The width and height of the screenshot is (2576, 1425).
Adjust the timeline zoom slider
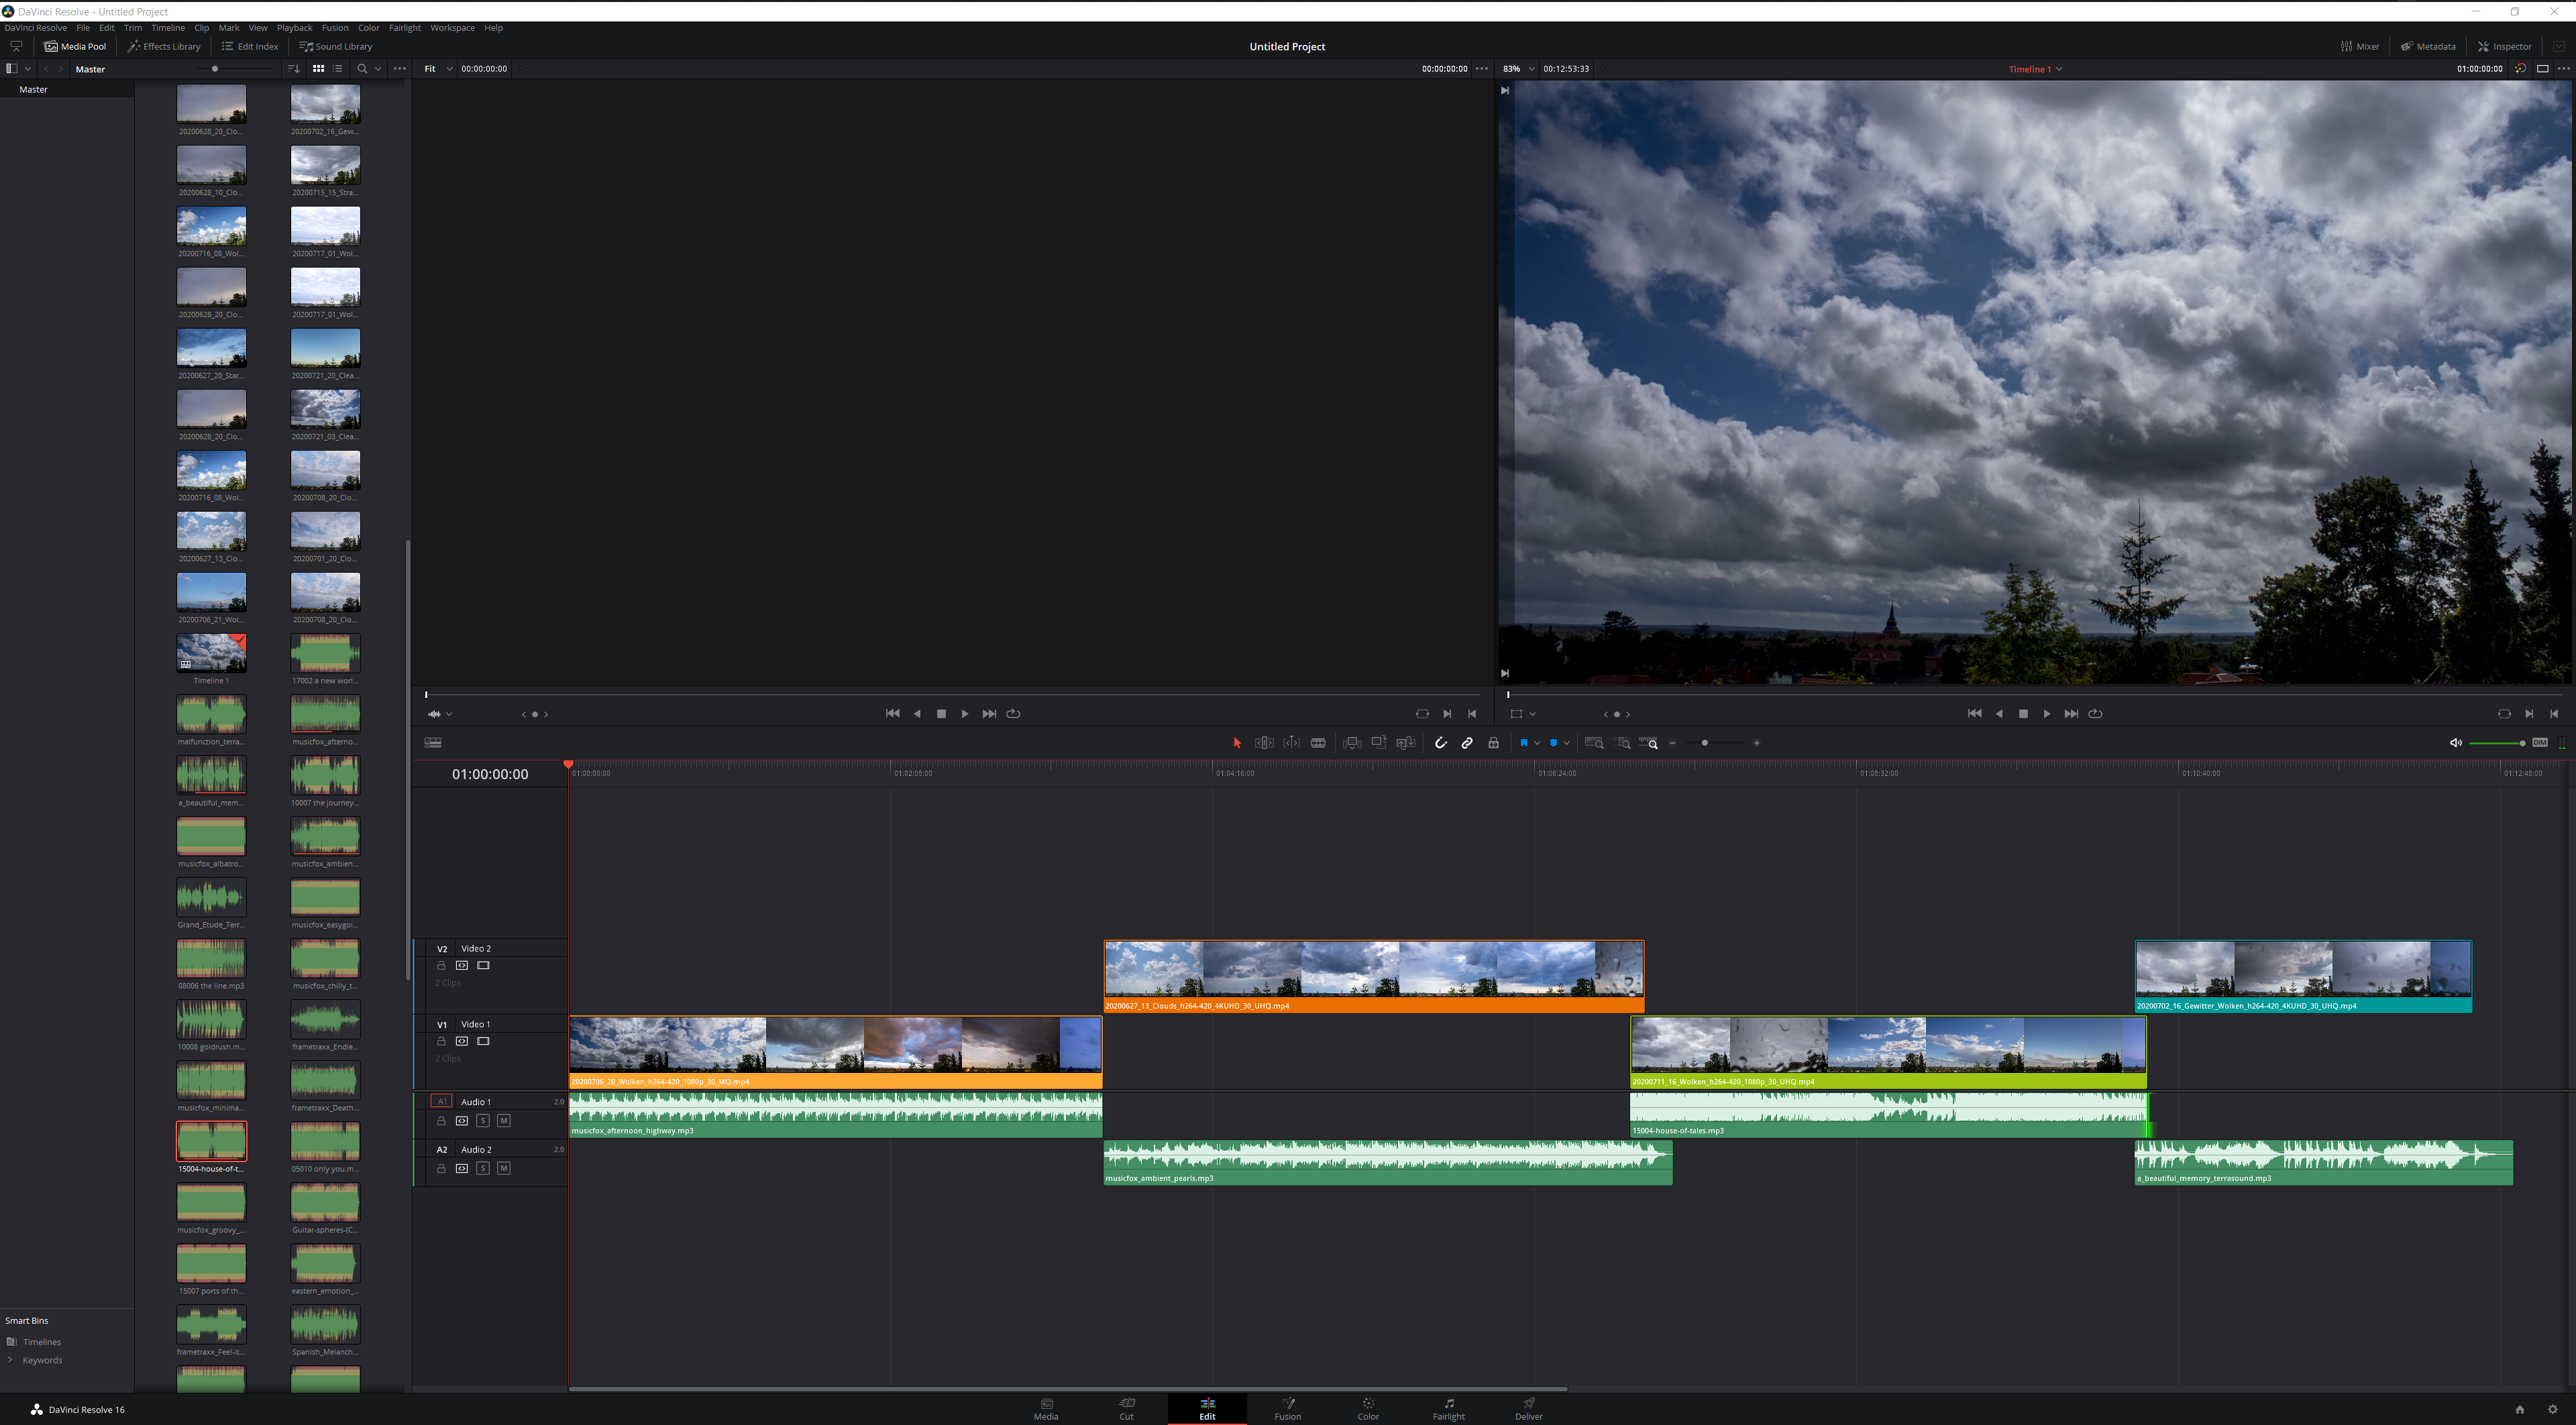[x=1705, y=742]
